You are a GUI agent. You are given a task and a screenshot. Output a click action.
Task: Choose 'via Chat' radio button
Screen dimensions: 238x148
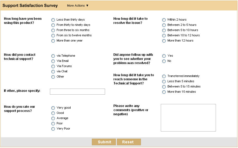(53, 72)
